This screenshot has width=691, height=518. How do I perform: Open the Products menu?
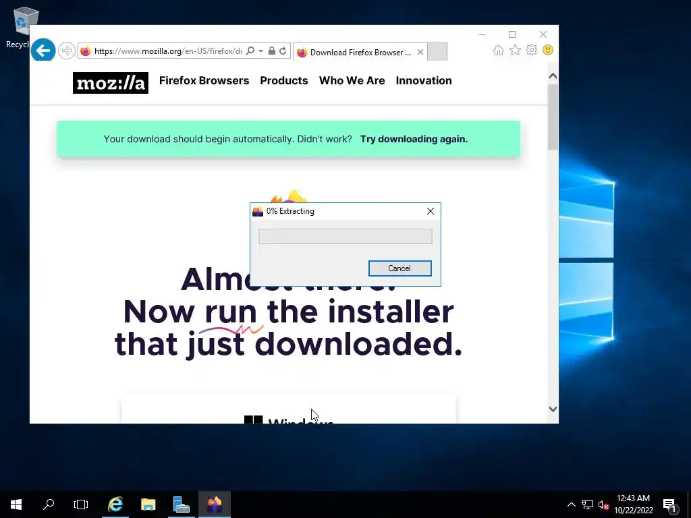284,81
